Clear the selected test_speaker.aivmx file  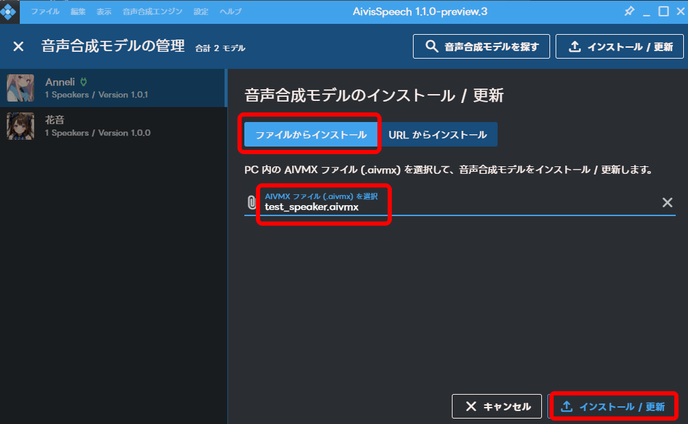pos(668,202)
